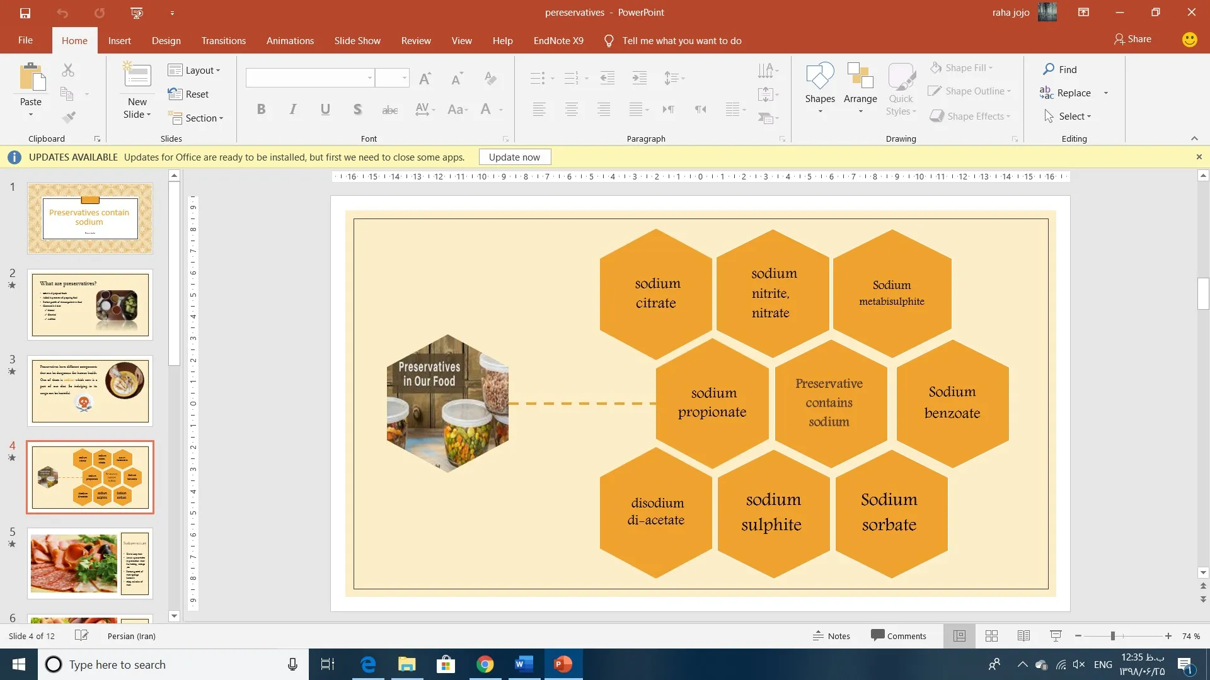Start slideshow from beginning icon
This screenshot has width=1210, height=680.
pos(137,13)
